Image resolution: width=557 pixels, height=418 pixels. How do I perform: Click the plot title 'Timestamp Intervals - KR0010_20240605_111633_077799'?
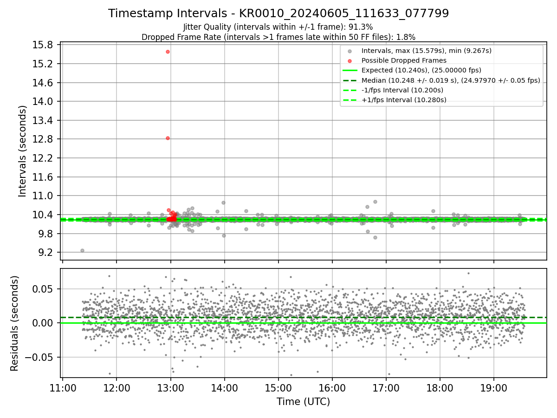point(278,13)
